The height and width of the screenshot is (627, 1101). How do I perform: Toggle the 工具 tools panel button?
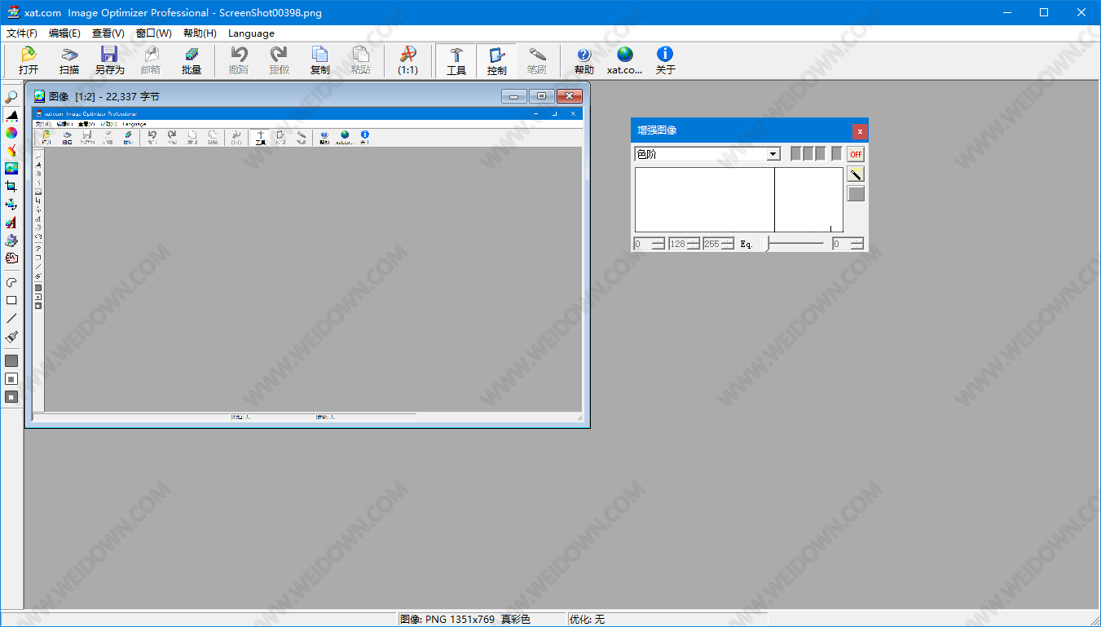tap(456, 60)
